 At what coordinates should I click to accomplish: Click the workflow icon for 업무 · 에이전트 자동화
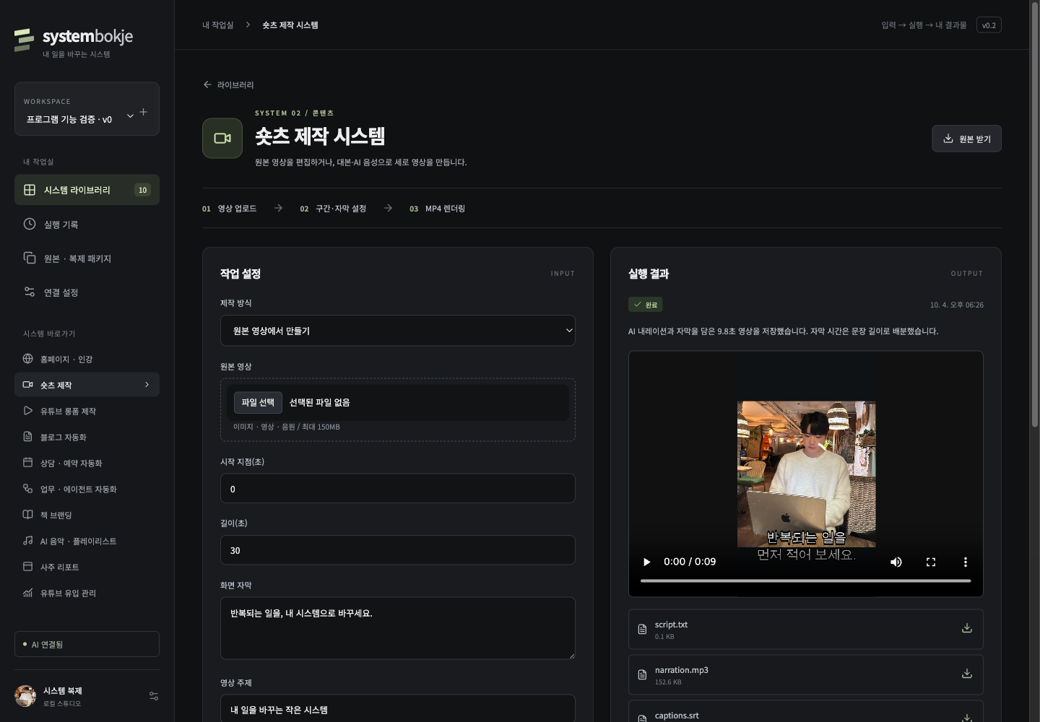(x=28, y=489)
